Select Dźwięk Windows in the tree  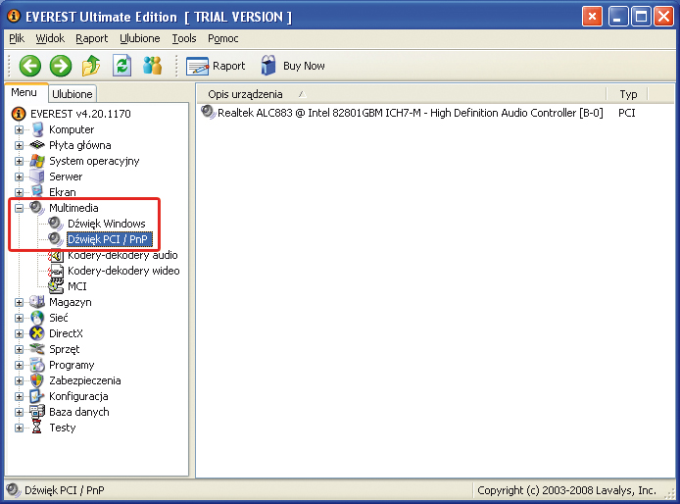click(x=106, y=224)
